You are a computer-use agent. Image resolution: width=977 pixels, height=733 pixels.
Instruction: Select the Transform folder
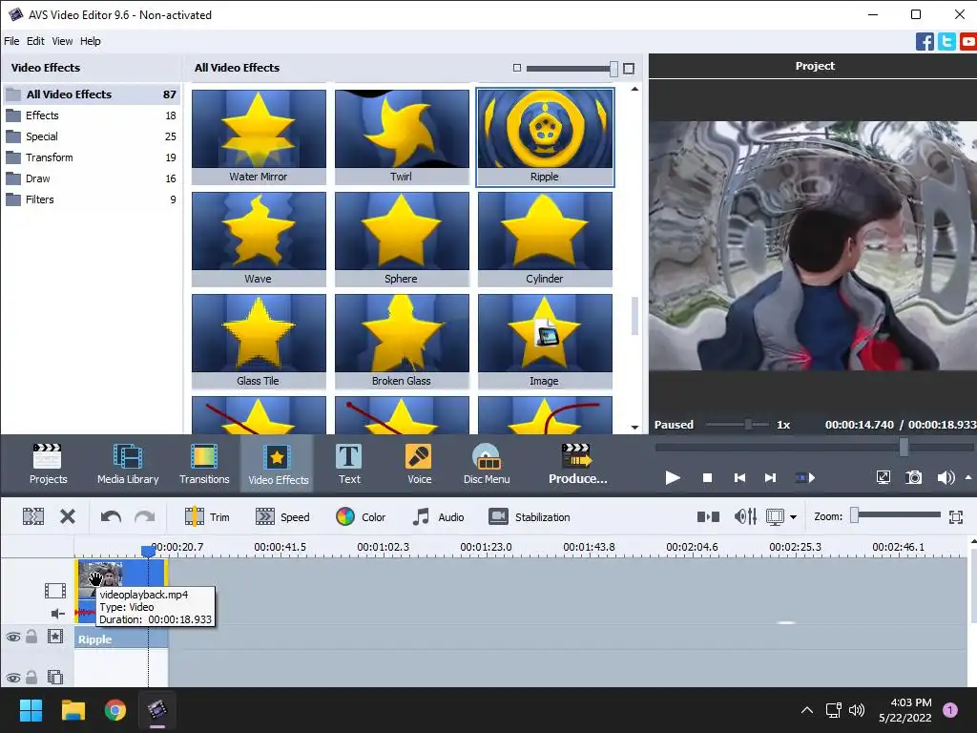[92, 157]
